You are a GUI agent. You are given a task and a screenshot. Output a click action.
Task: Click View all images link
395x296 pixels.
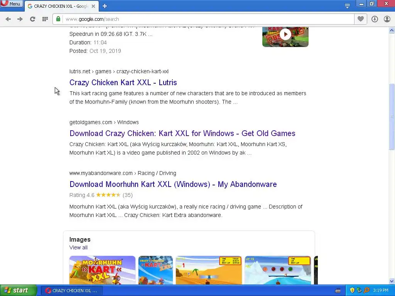coord(78,247)
